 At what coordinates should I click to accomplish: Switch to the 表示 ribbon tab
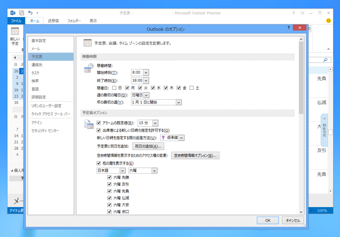[x=93, y=21]
